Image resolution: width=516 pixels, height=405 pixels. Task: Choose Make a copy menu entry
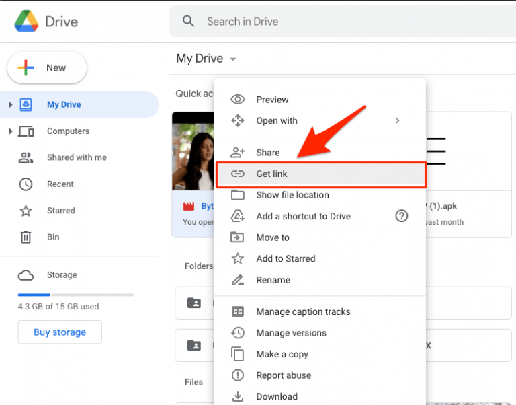(x=282, y=355)
